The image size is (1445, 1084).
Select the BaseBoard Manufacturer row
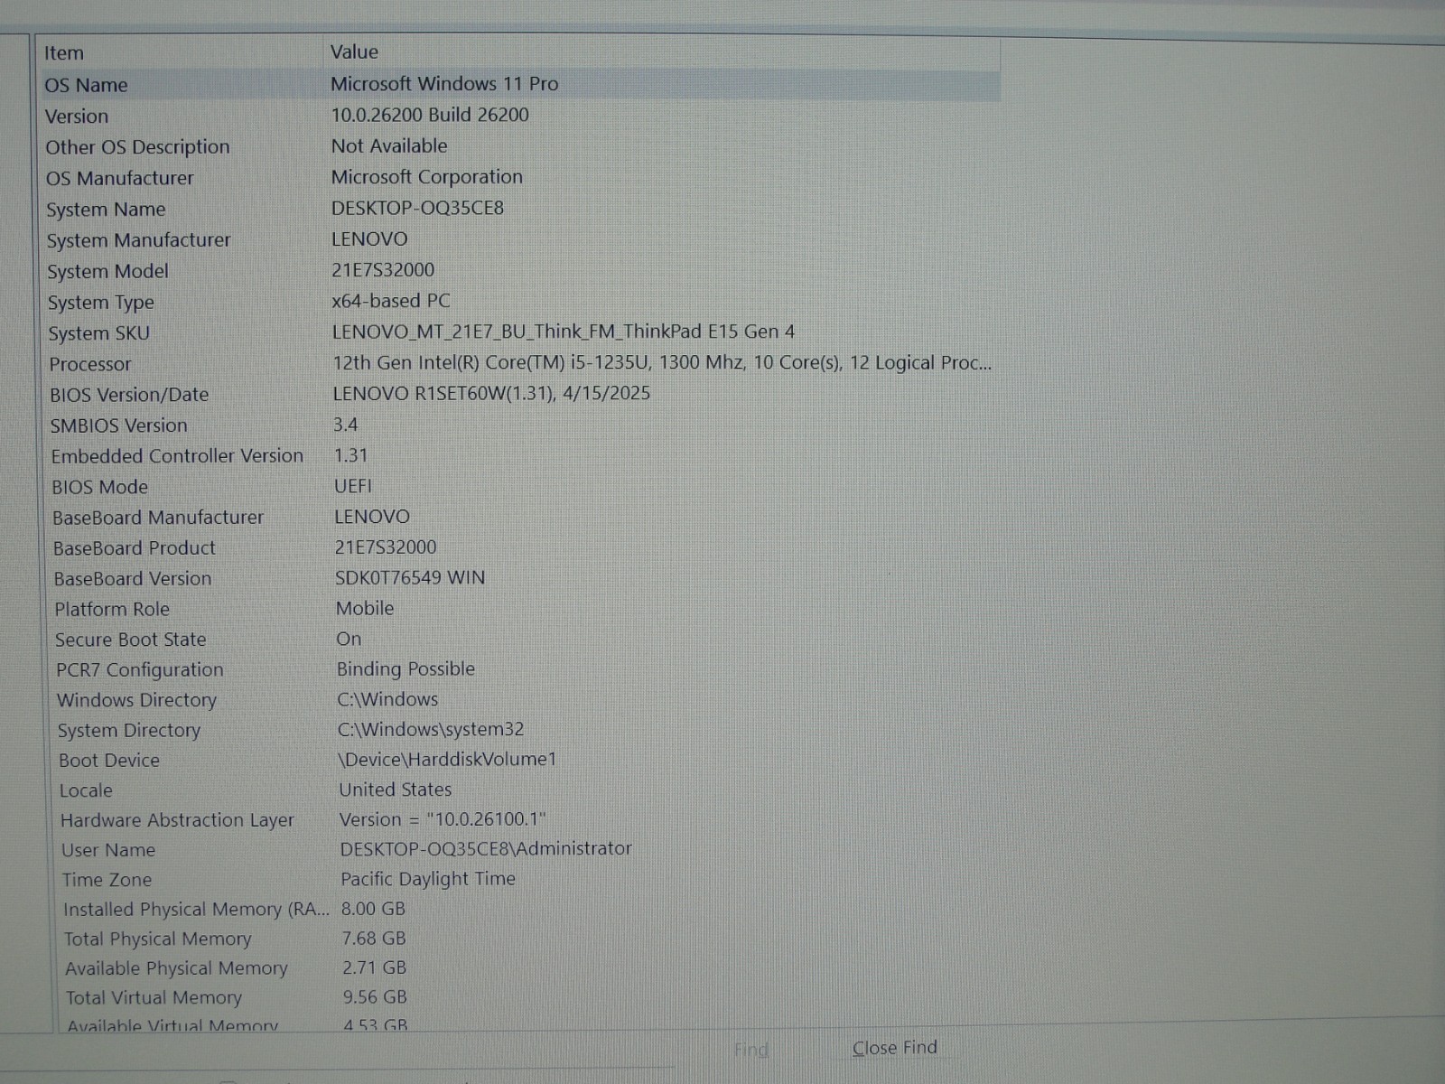tap(158, 518)
